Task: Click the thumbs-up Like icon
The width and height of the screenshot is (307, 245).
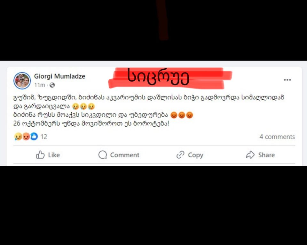Action: [40, 155]
